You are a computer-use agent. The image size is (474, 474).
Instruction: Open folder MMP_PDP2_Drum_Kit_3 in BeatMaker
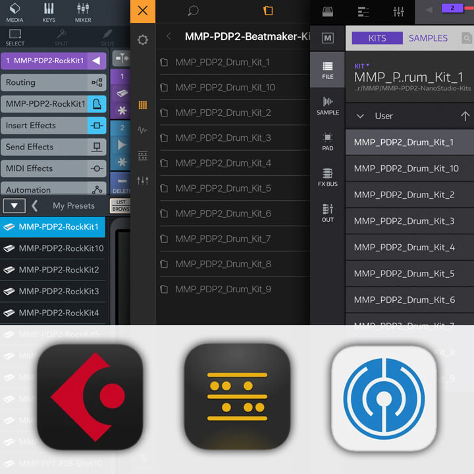tap(234, 138)
